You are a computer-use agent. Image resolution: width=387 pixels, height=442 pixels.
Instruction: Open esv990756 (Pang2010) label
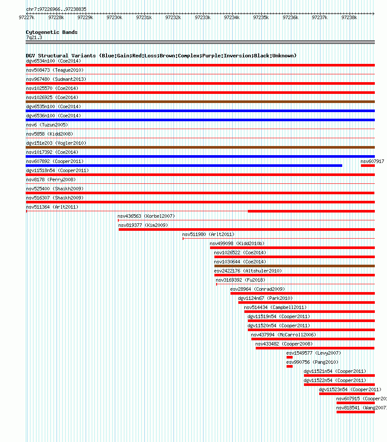click(312, 362)
